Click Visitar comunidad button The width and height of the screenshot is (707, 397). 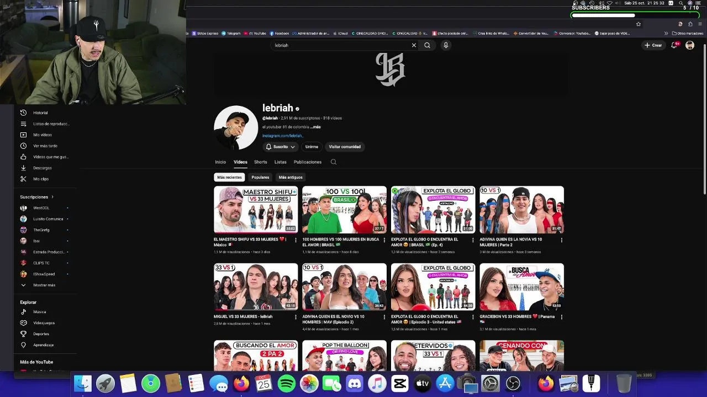[345, 147]
